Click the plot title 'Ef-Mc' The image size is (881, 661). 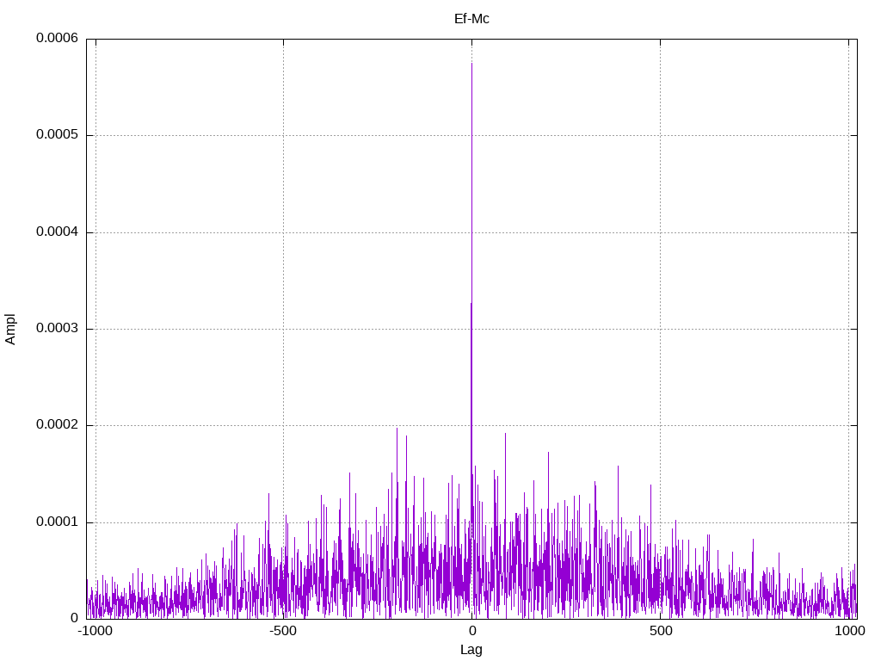(x=471, y=19)
